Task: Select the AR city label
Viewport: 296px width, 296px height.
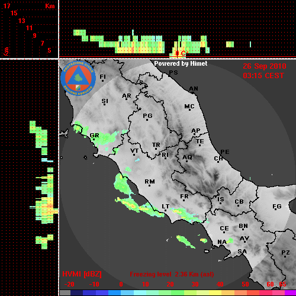Action: coord(127,96)
